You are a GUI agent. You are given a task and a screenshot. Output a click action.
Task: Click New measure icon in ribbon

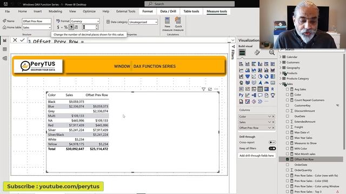tap(167, 20)
